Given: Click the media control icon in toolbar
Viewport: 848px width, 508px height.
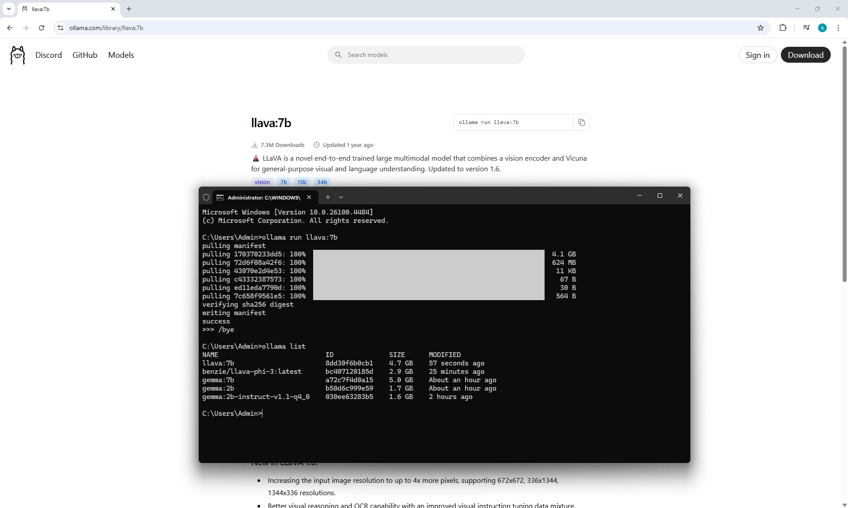Looking at the screenshot, I should tap(806, 28).
